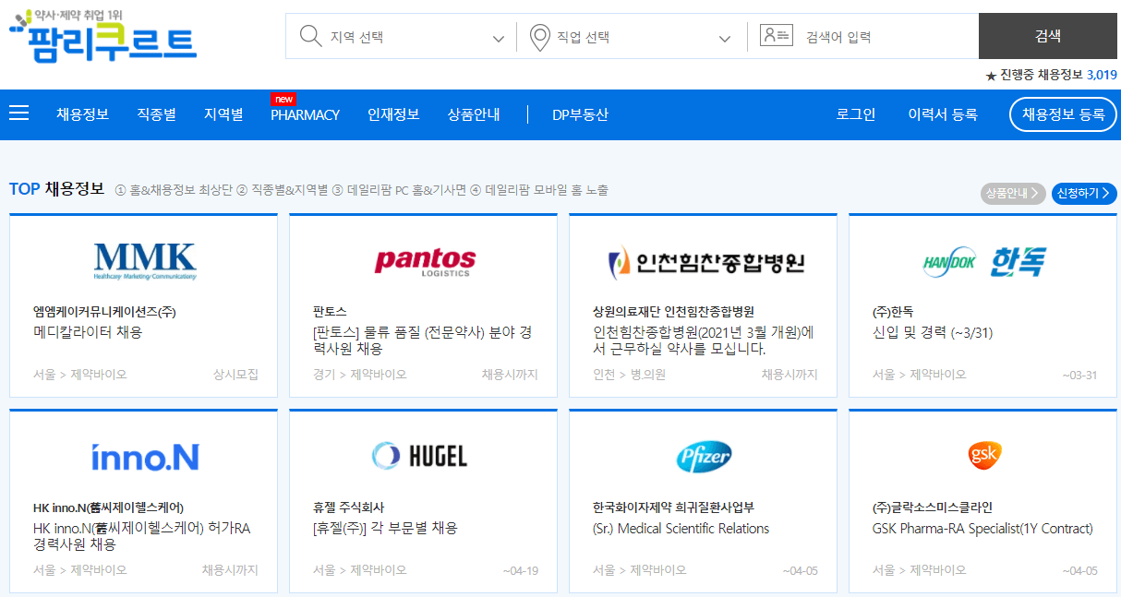Open the hamburger navigation menu
The height and width of the screenshot is (597, 1121).
click(18, 113)
